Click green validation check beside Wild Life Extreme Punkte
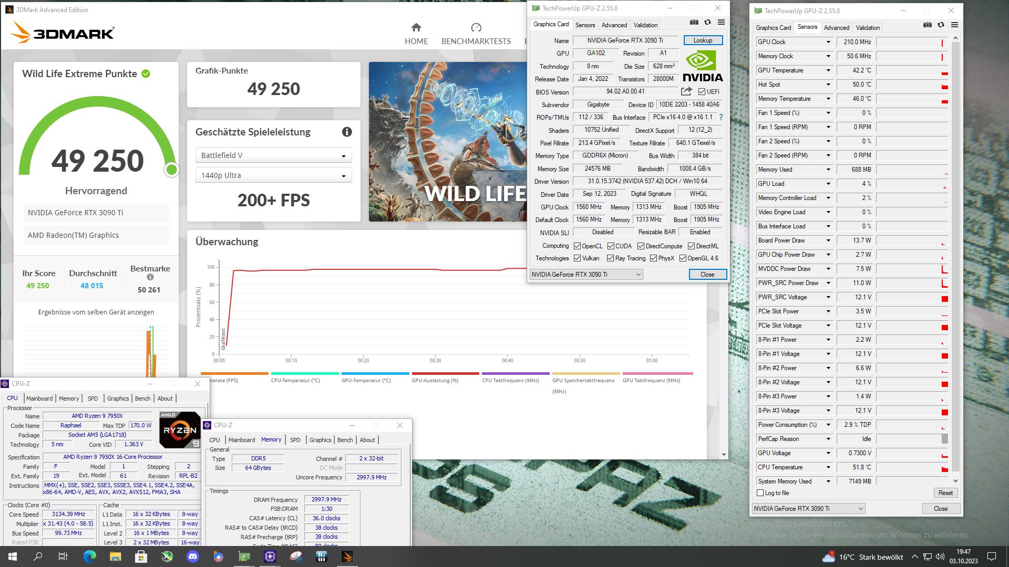This screenshot has width=1009, height=567. 146,74
